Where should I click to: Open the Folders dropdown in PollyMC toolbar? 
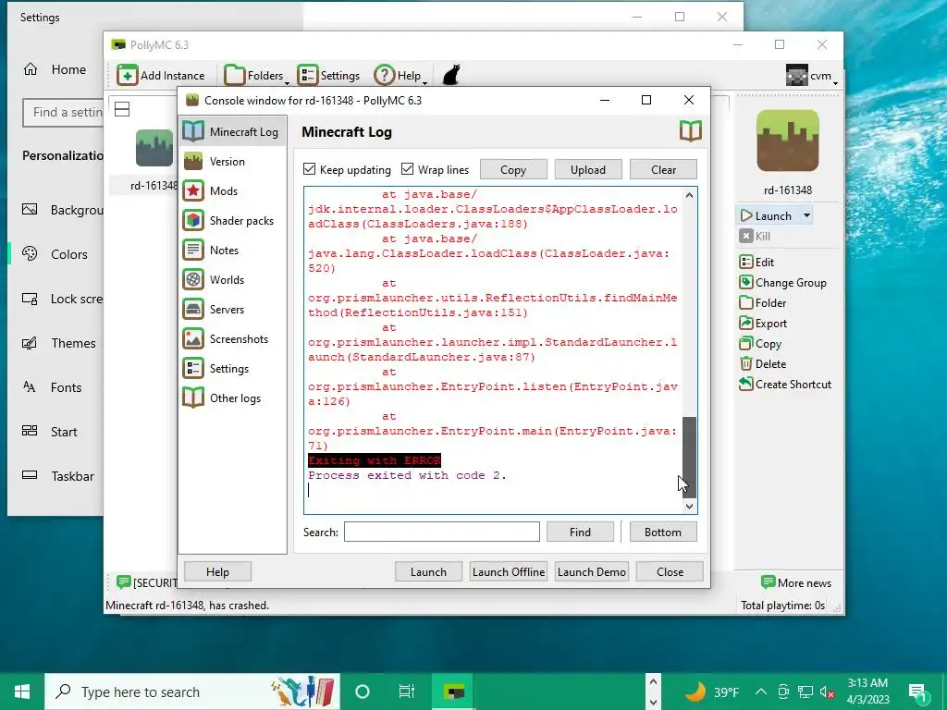(256, 76)
